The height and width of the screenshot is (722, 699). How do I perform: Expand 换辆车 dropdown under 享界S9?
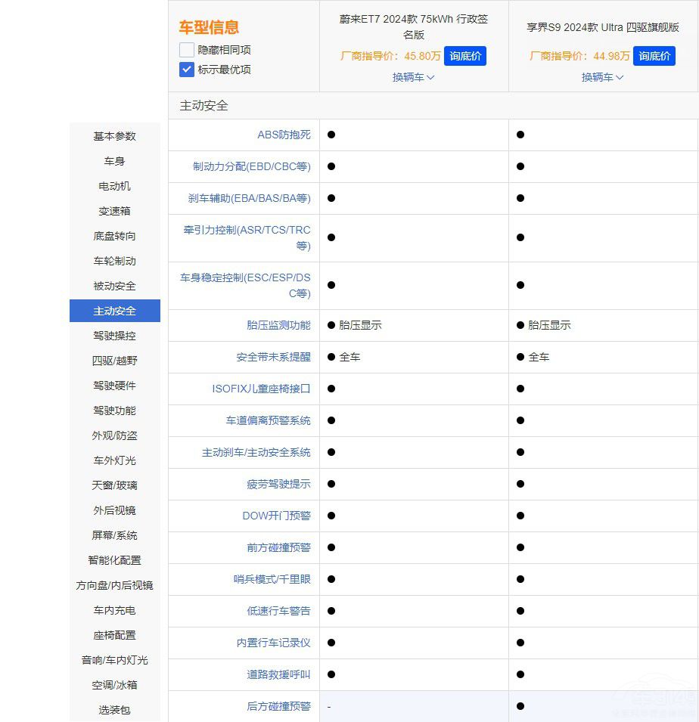(602, 77)
